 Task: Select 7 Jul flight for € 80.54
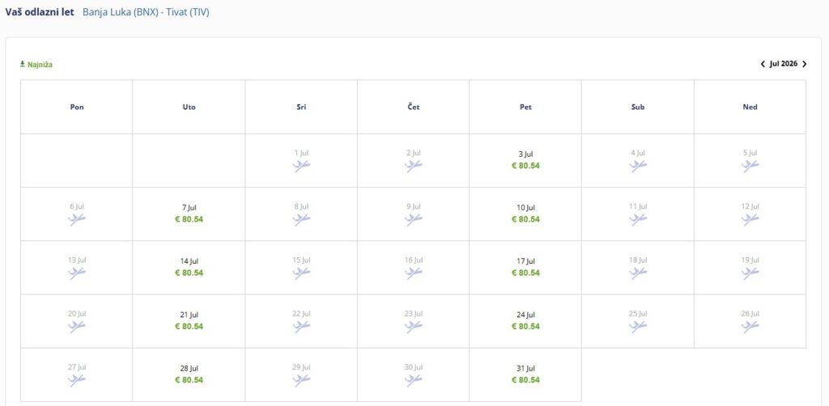coord(189,214)
